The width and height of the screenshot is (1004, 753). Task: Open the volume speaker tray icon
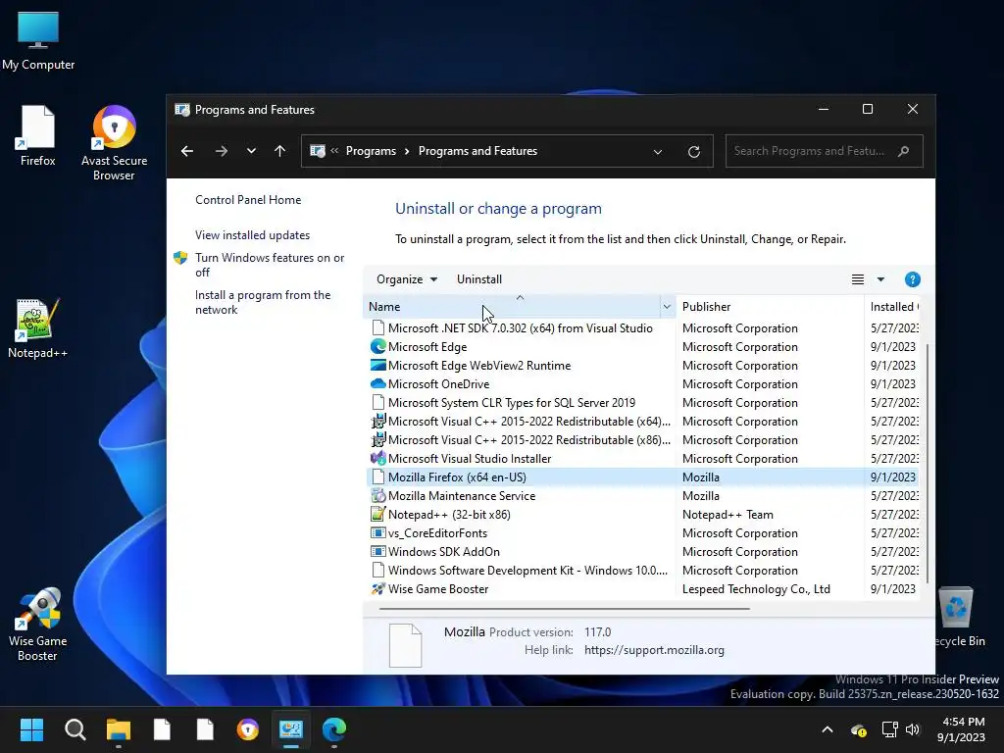[x=913, y=729]
